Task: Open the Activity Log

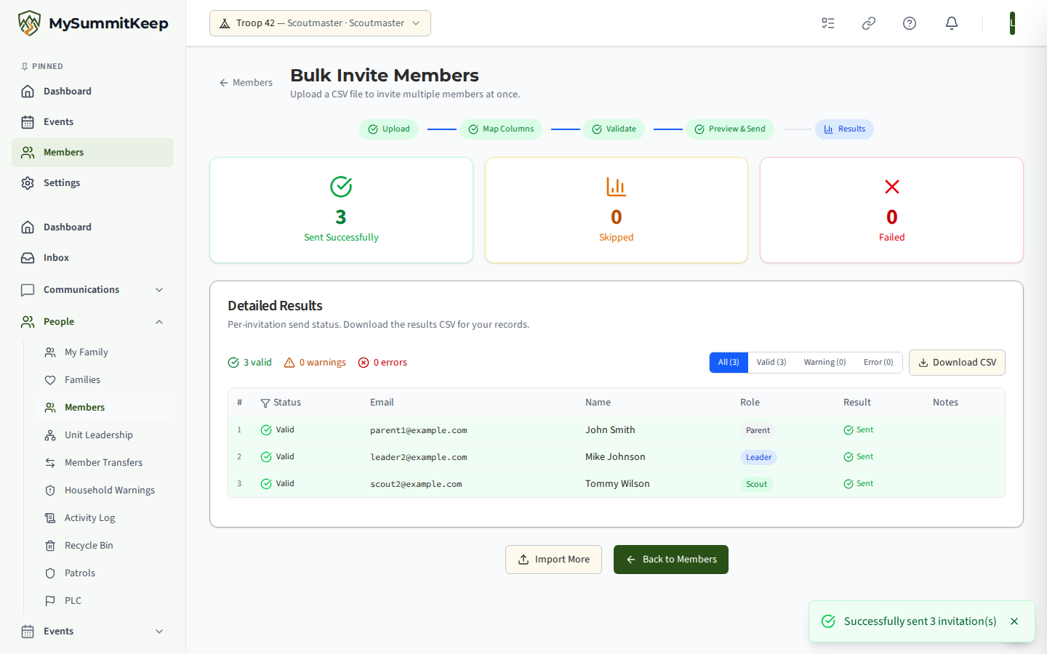Action: point(105,518)
